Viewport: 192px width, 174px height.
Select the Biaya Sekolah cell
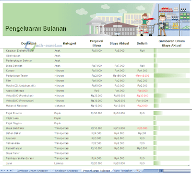point(14,66)
